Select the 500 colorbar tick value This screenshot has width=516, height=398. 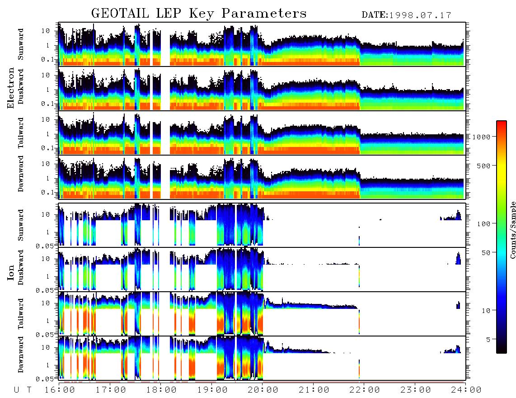click(483, 166)
